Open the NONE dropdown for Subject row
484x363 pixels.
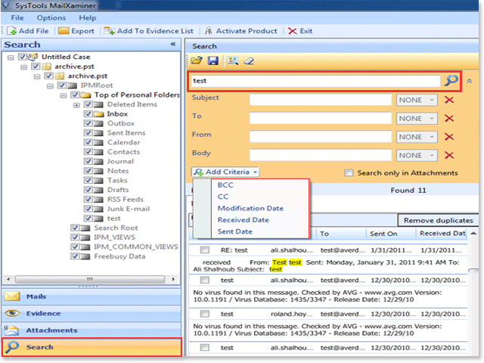click(417, 100)
